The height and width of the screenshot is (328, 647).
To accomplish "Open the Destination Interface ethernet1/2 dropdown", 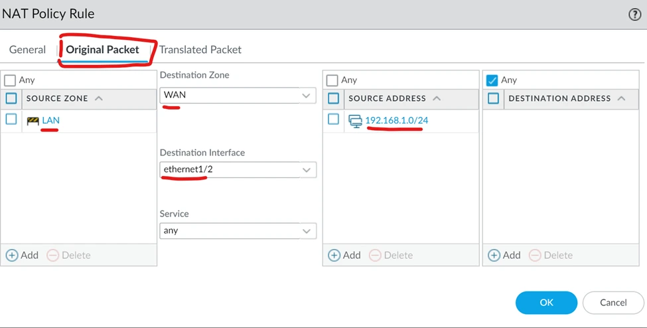I will pos(306,169).
